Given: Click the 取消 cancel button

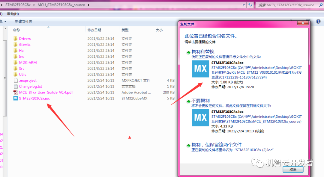Looking at the screenshot, I should click(x=293, y=169).
